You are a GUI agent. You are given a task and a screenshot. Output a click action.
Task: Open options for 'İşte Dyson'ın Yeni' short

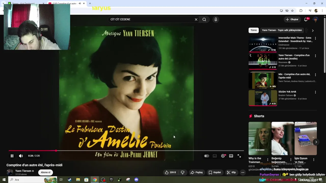tap(314, 160)
